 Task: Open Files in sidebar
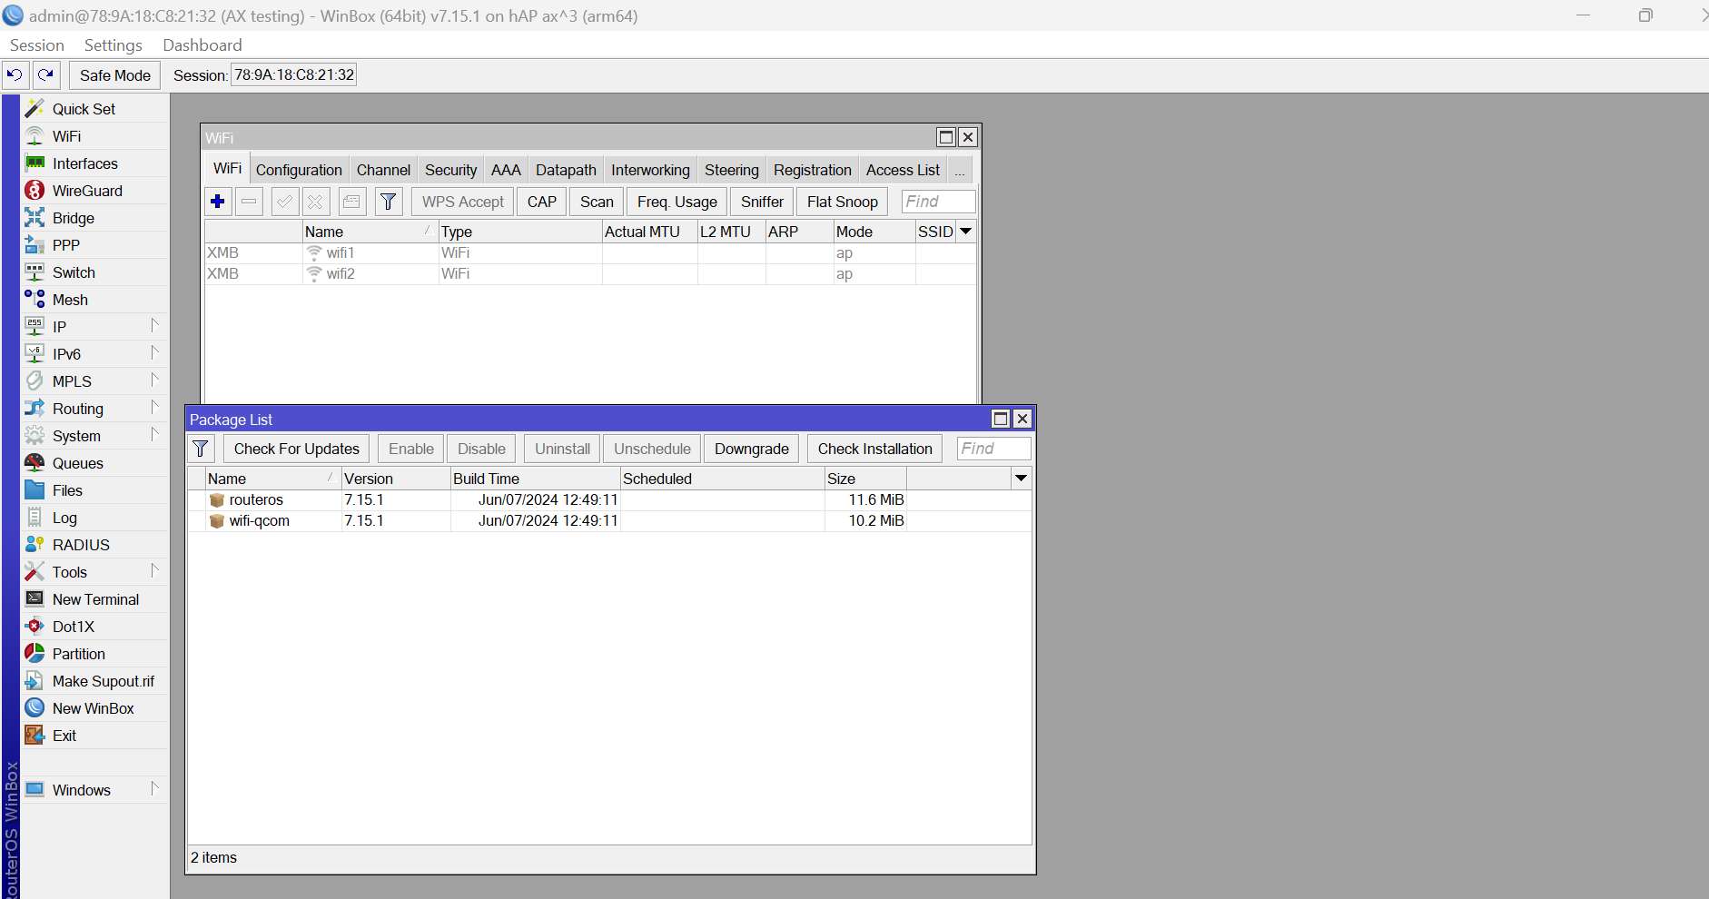pos(95,490)
